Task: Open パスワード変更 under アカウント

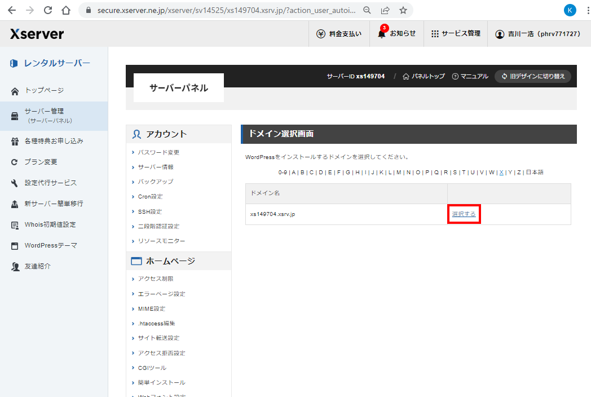Action: pos(158,152)
